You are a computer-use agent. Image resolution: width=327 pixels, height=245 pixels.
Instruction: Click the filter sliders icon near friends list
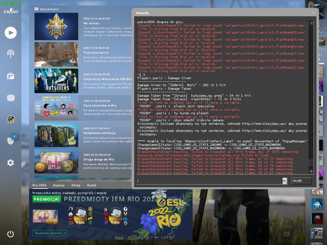click(x=287, y=234)
